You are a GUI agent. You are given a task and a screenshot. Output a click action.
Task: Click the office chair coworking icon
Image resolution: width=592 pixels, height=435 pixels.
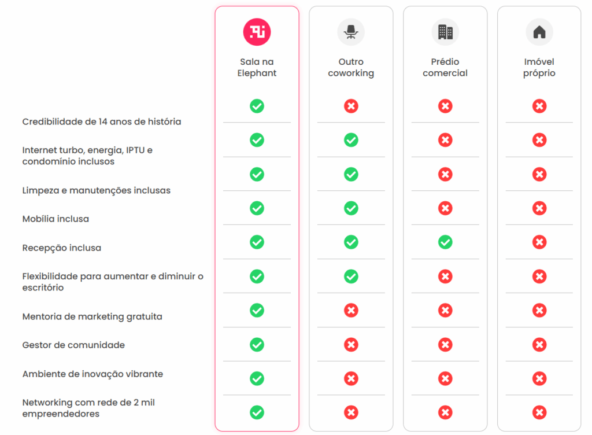(351, 32)
